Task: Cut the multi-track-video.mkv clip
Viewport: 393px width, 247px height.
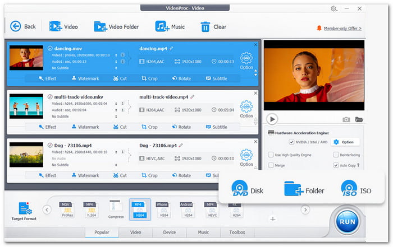Action: [x=120, y=127]
